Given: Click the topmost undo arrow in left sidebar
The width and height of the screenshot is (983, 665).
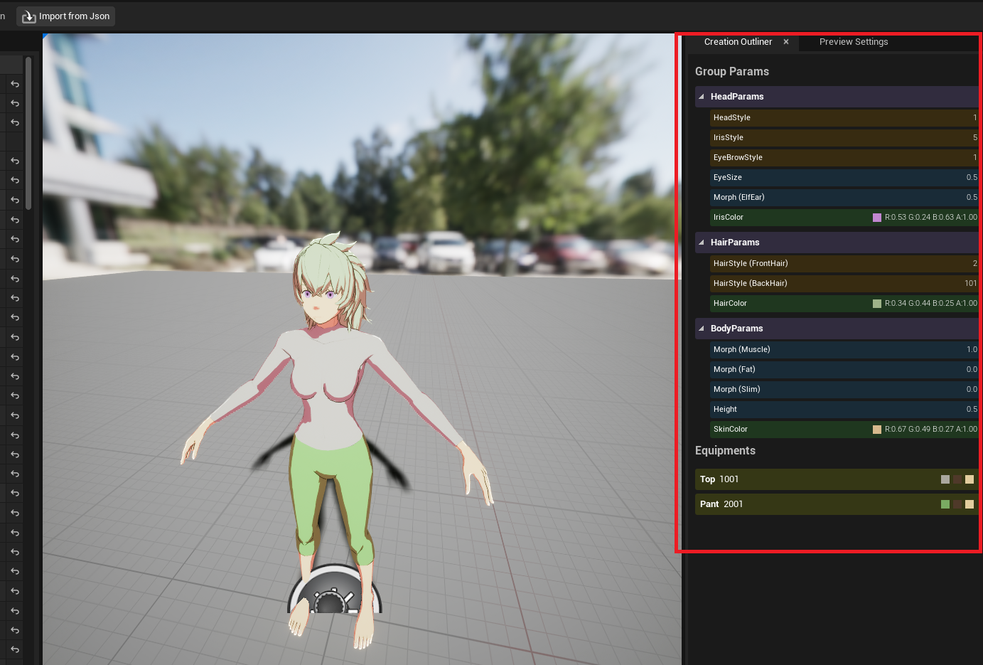Looking at the screenshot, I should pyautogui.click(x=14, y=84).
